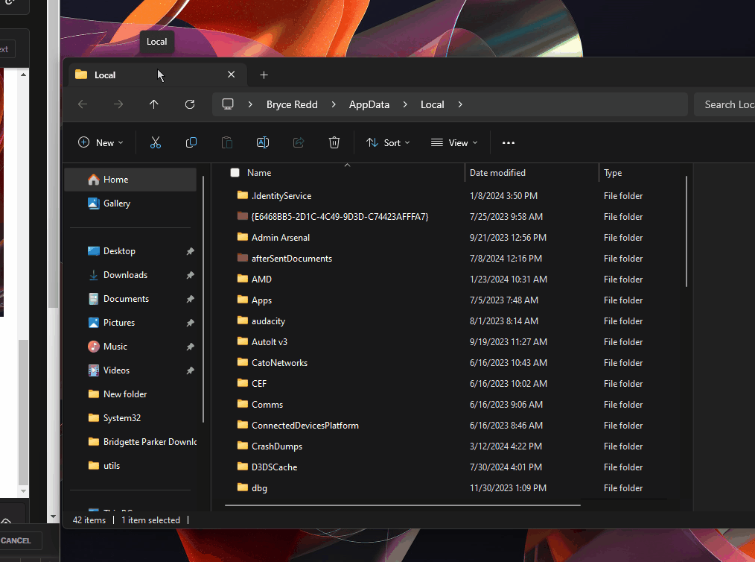Select the D3DSCache folder
Image resolution: width=755 pixels, height=562 pixels.
pyautogui.click(x=275, y=467)
